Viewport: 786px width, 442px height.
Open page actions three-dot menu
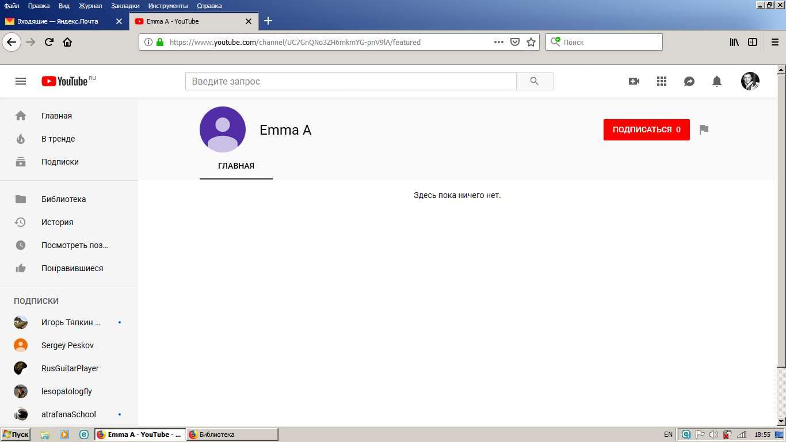(x=499, y=42)
